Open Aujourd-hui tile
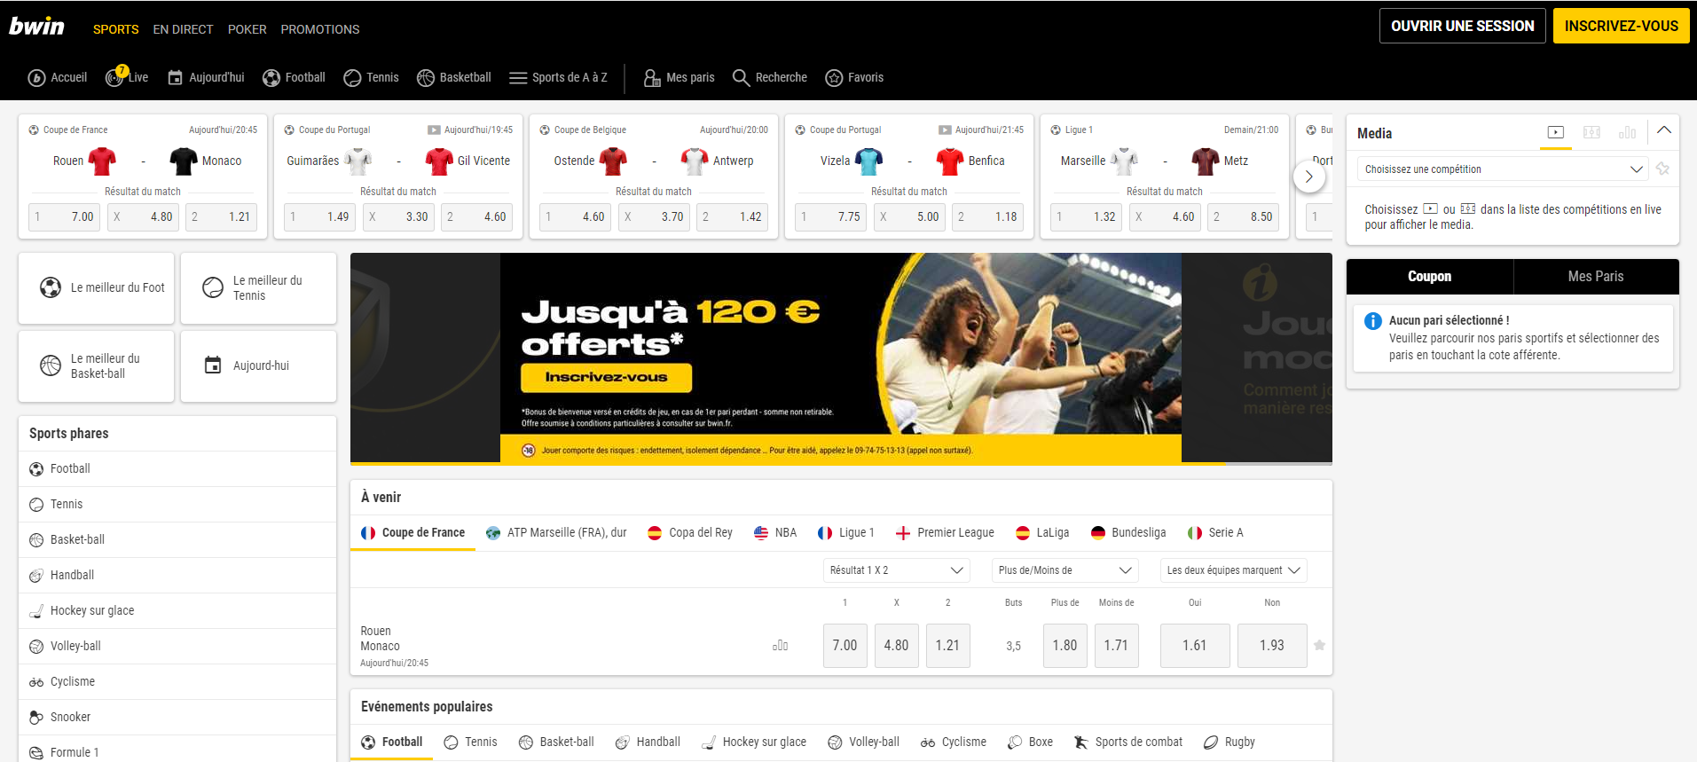Screen dimensions: 1697x762 pyautogui.click(x=258, y=365)
